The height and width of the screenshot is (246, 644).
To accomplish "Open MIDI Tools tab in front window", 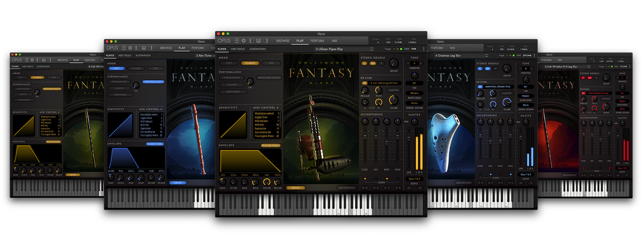I will pyautogui.click(x=238, y=49).
